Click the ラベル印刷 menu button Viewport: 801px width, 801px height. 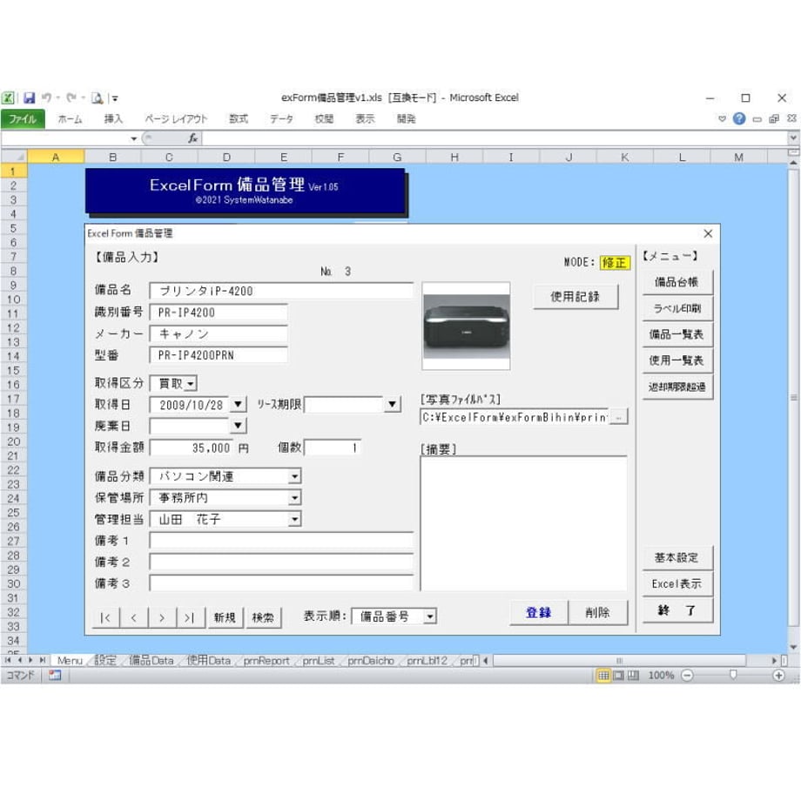click(x=676, y=308)
